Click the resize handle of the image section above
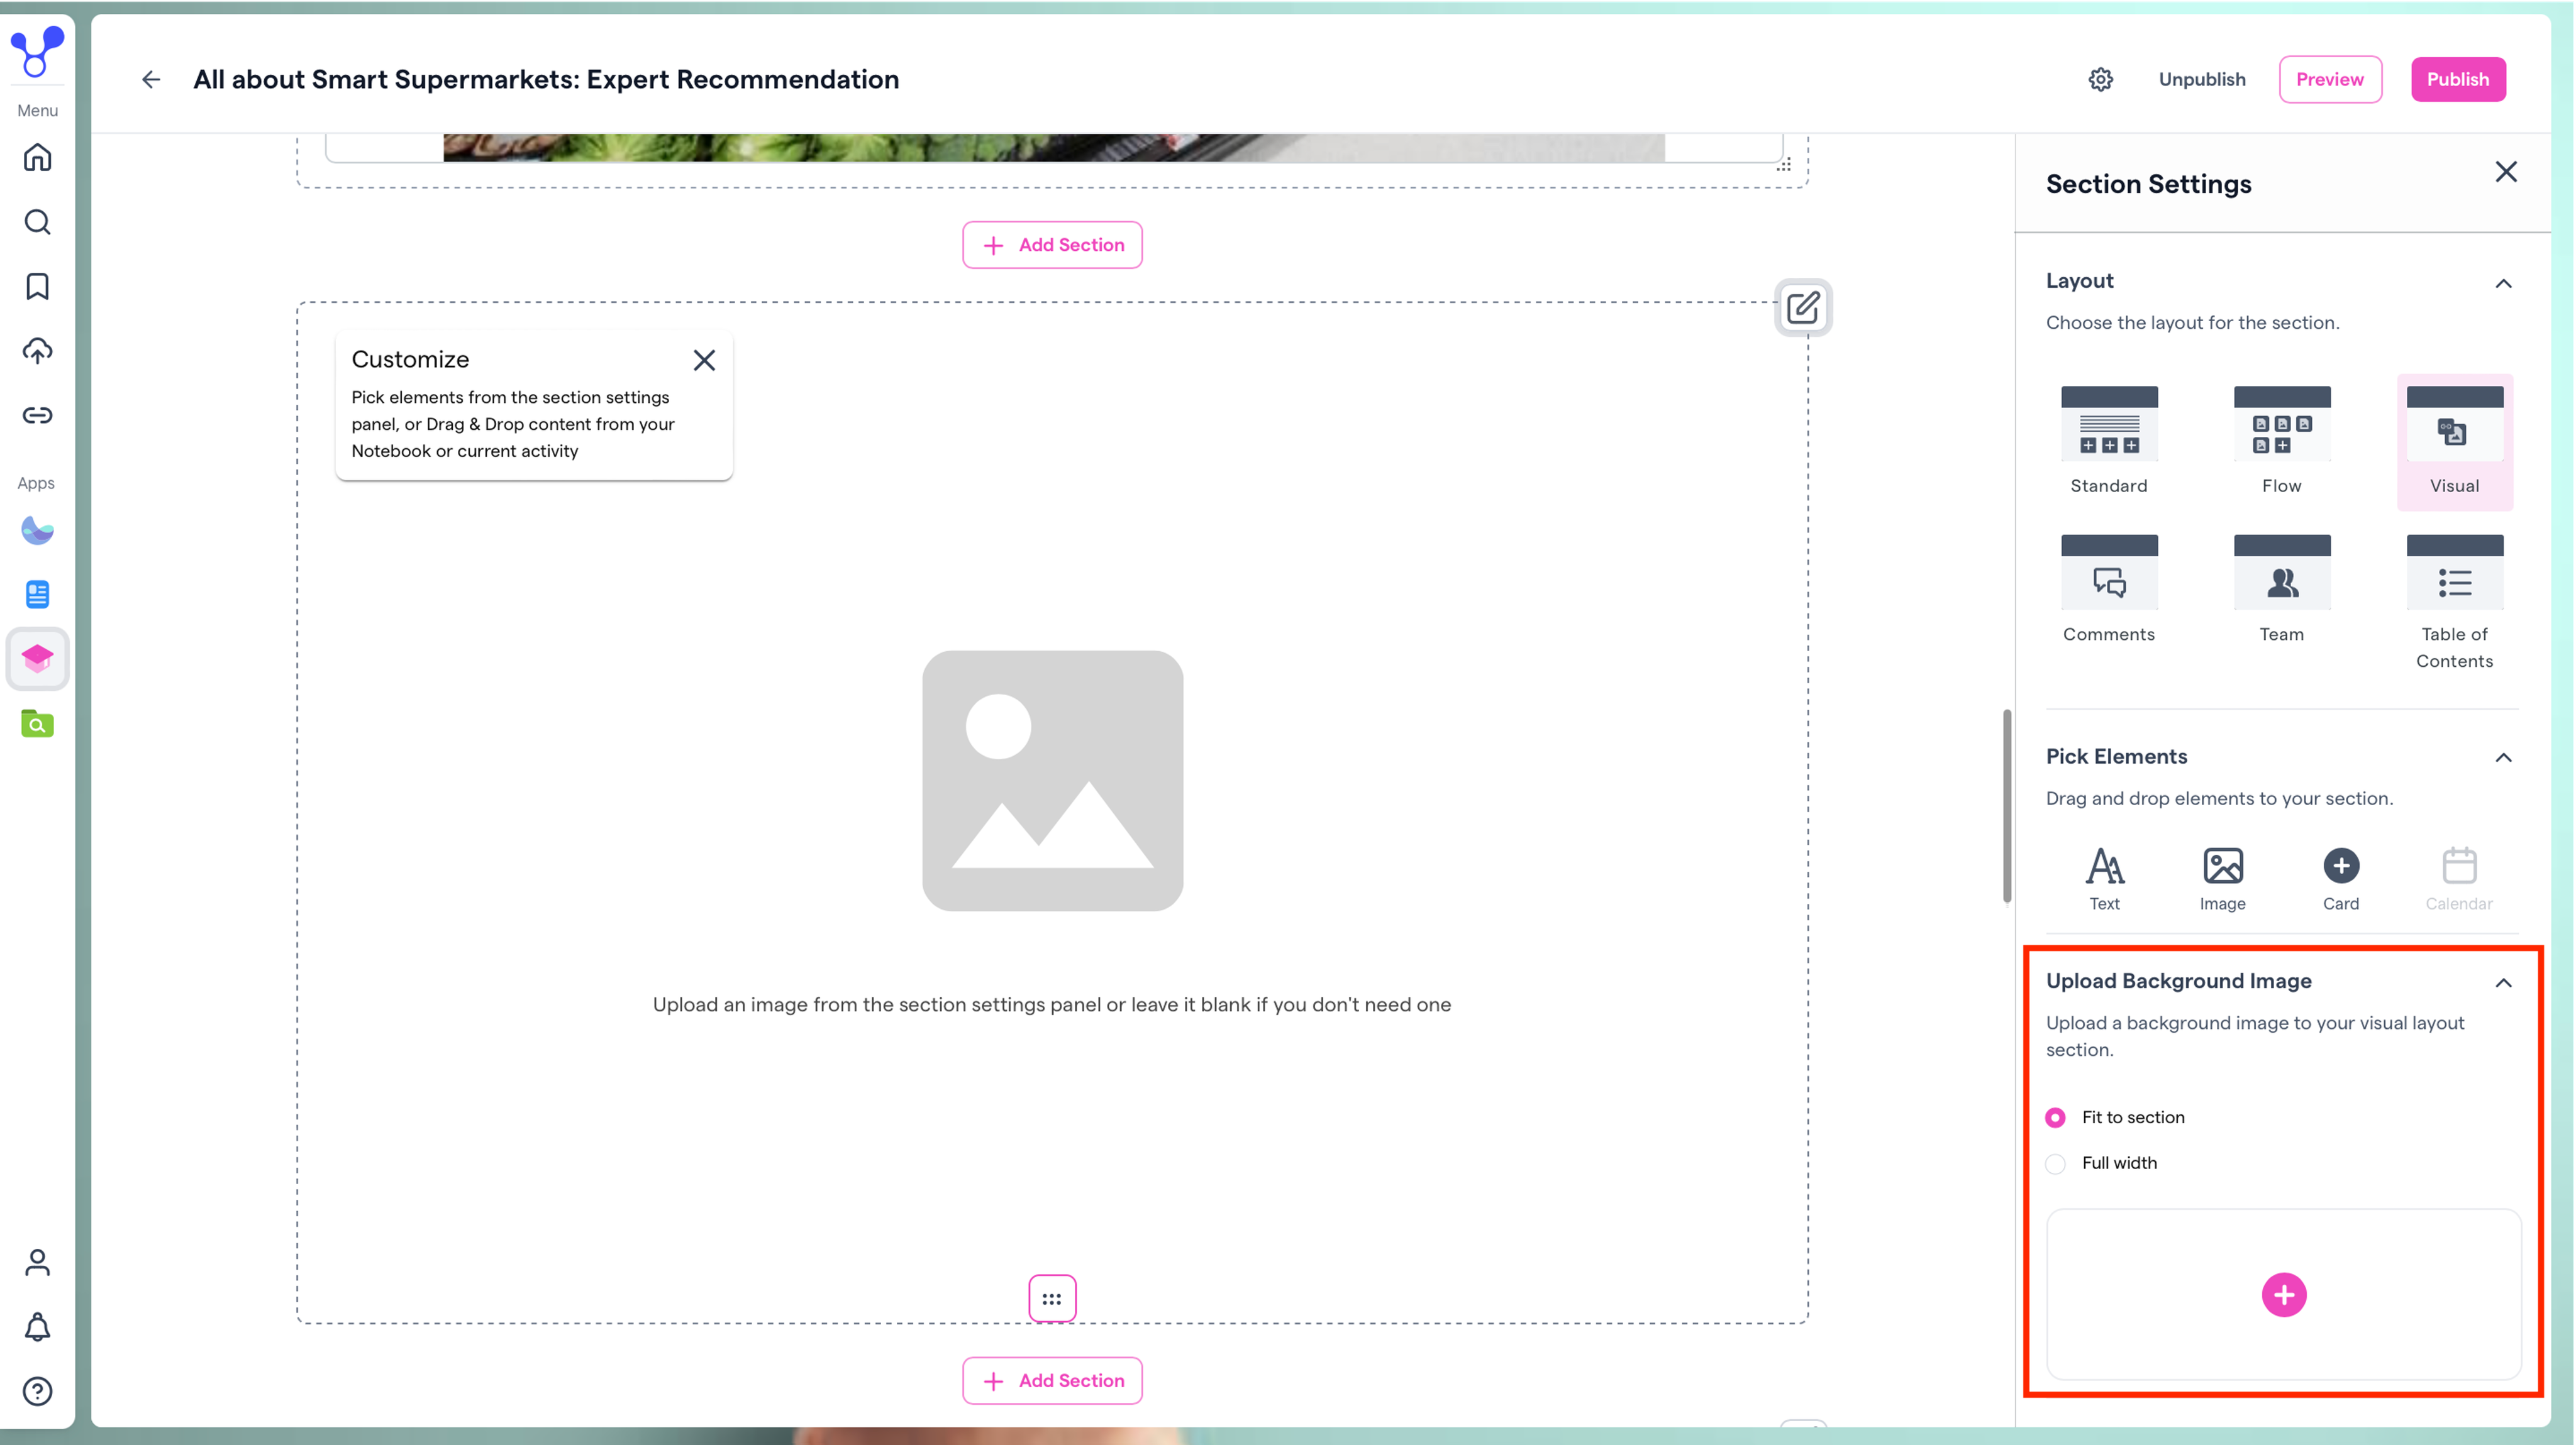Image resolution: width=2576 pixels, height=1445 pixels. 1784,165
